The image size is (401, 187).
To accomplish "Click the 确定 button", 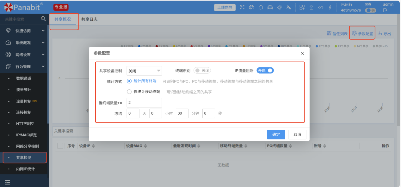I will point(276,134).
